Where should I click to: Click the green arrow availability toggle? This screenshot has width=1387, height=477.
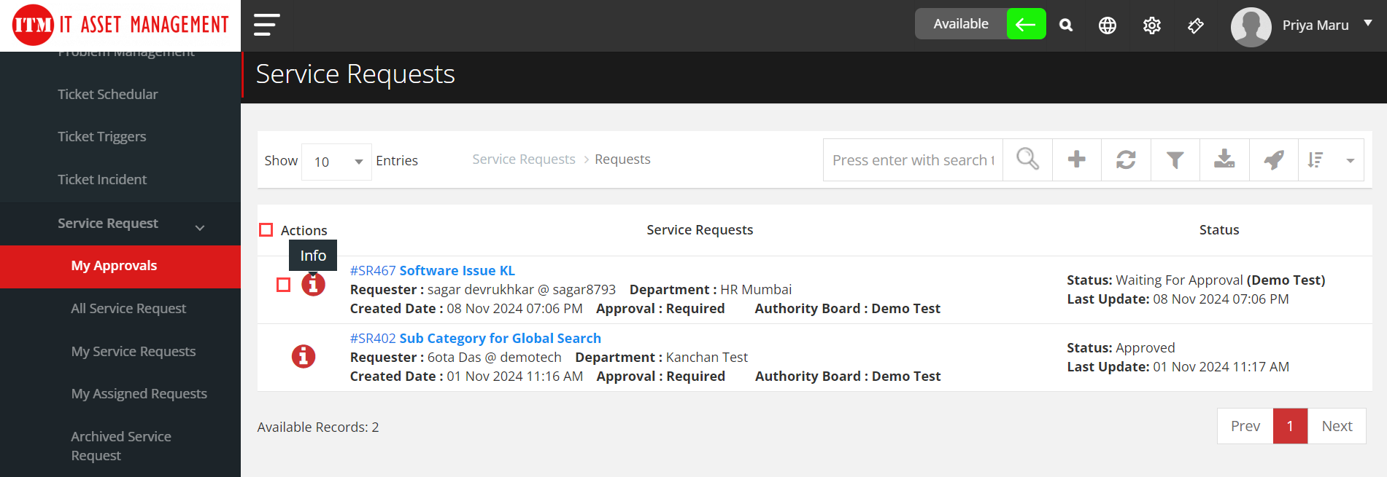point(1025,25)
